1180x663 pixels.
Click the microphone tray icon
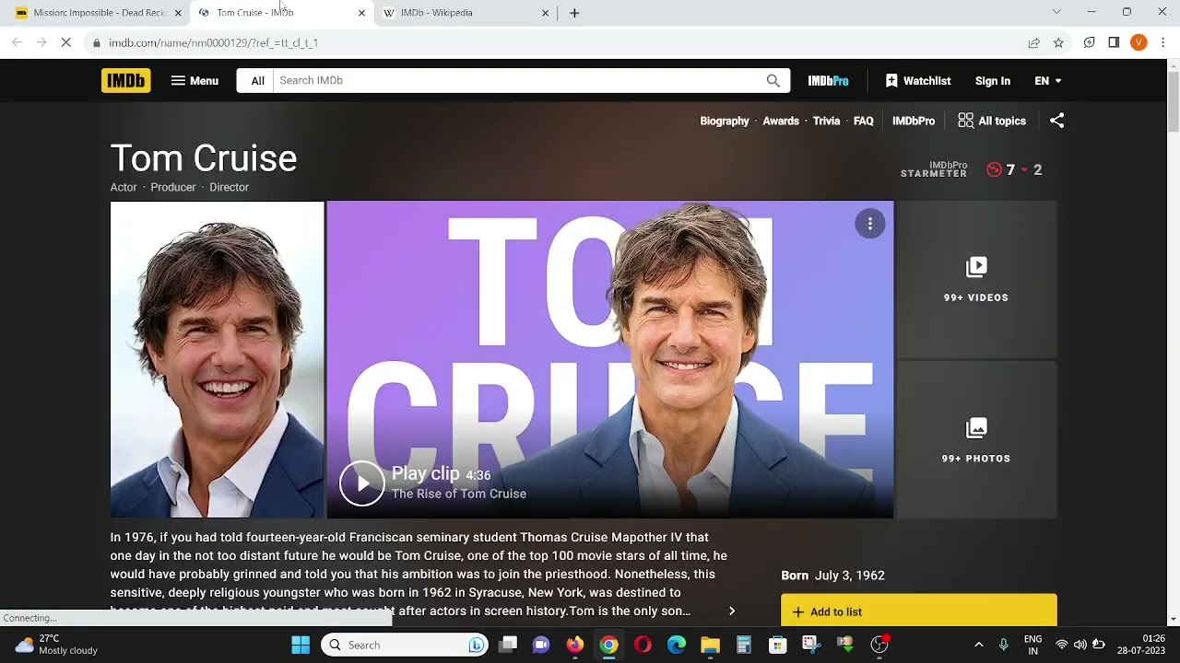(x=1004, y=645)
